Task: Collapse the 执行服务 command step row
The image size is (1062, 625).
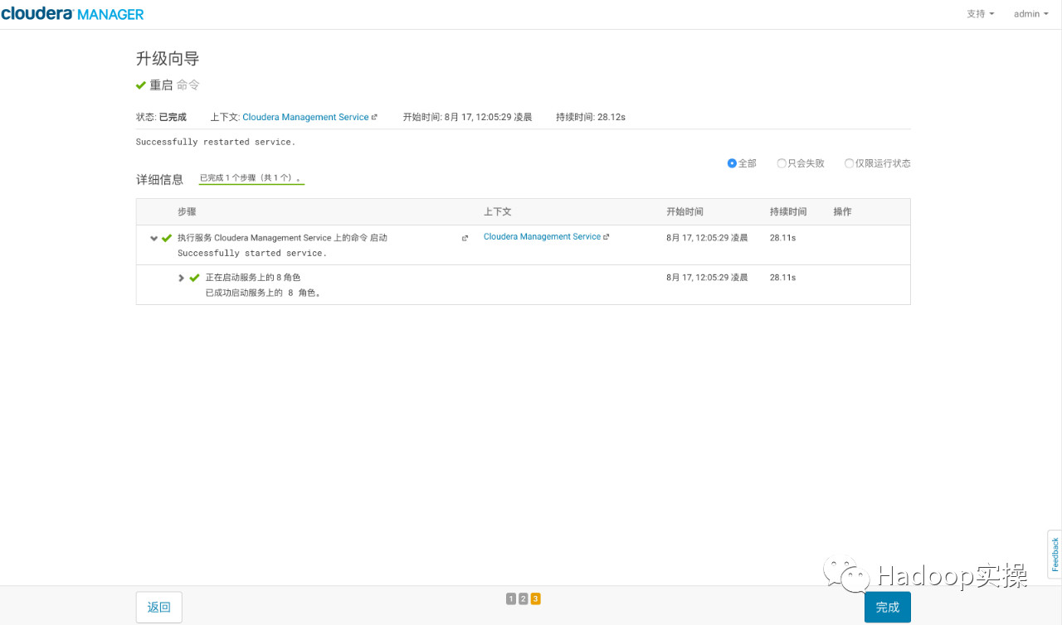Action: (153, 238)
